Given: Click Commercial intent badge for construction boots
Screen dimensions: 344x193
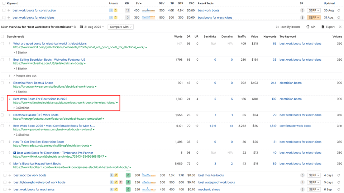Looking at the screenshot, I should pos(115,10).
